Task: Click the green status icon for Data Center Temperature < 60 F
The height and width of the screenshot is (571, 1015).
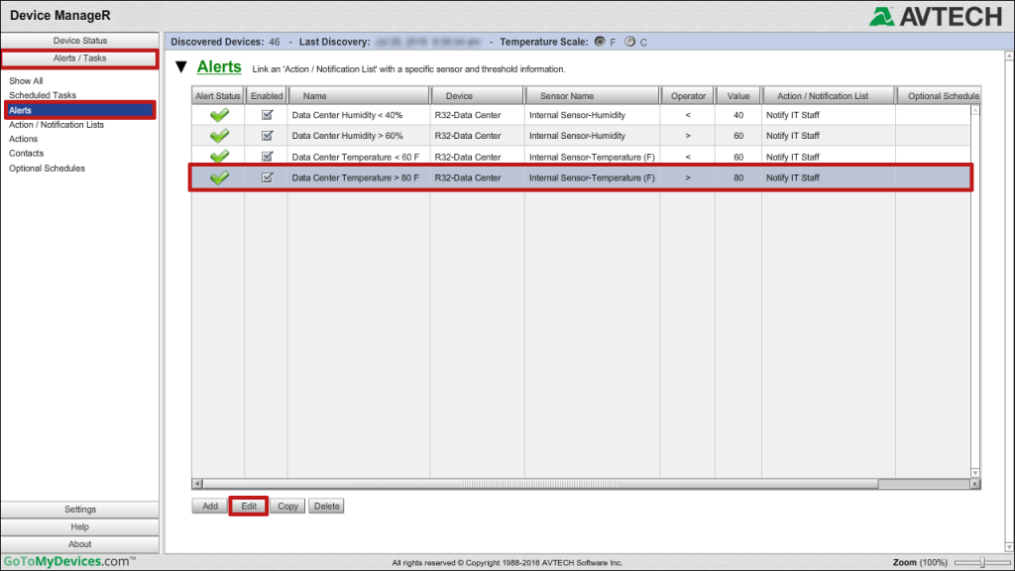Action: 218,157
